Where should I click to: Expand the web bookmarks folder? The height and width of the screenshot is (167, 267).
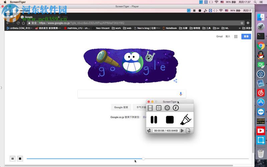point(127,28)
